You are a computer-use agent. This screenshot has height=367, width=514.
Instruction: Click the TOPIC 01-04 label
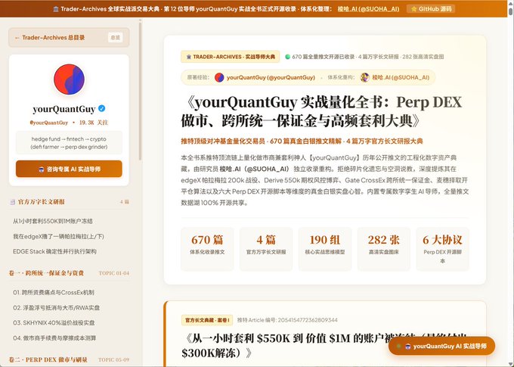114,273
